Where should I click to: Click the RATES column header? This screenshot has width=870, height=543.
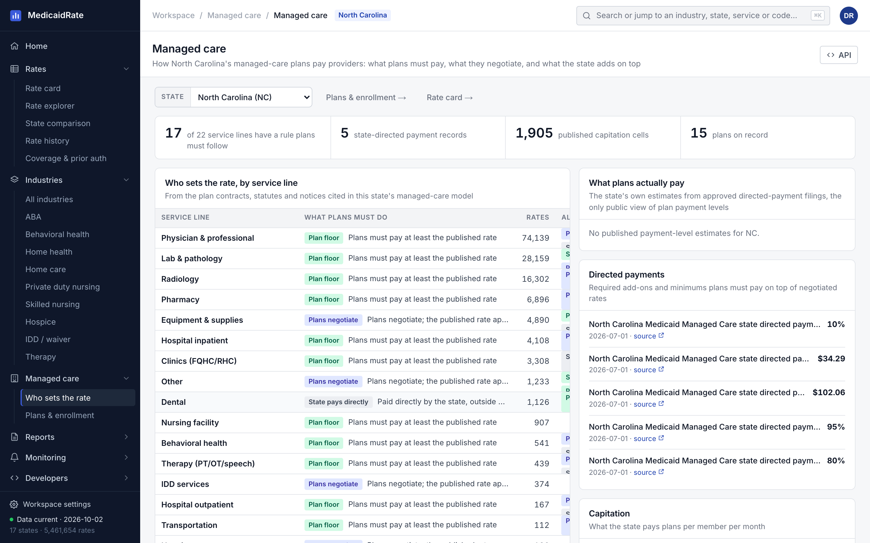(x=537, y=217)
